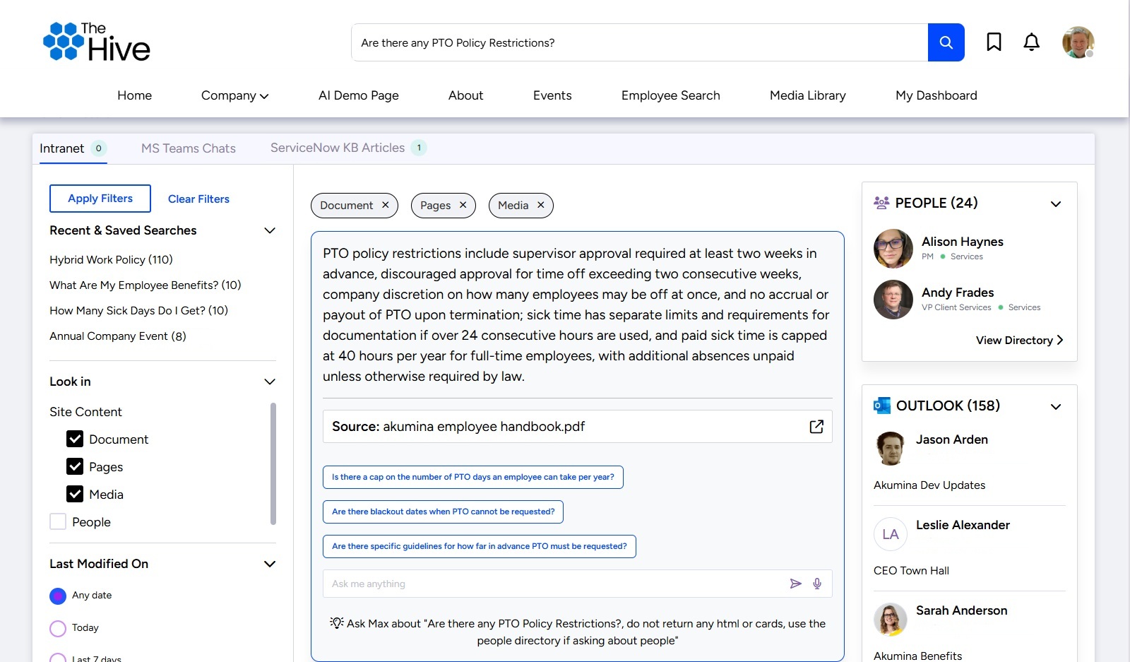1130x662 pixels.
Task: Open the MS Teams Chats tab
Action: [x=188, y=148]
